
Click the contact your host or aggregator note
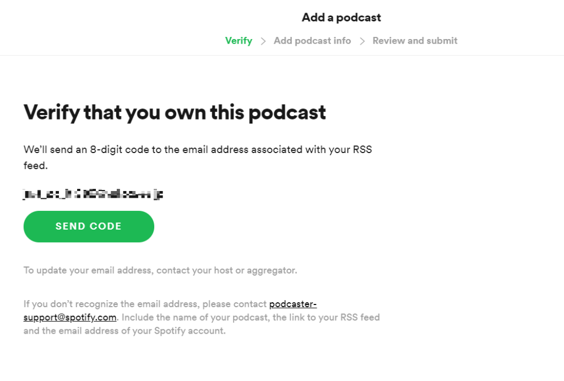click(160, 270)
